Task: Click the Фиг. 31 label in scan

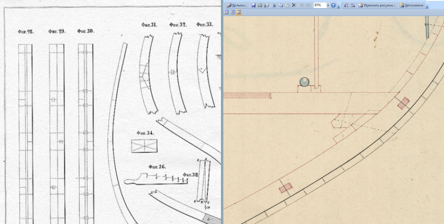Action: click(149, 25)
